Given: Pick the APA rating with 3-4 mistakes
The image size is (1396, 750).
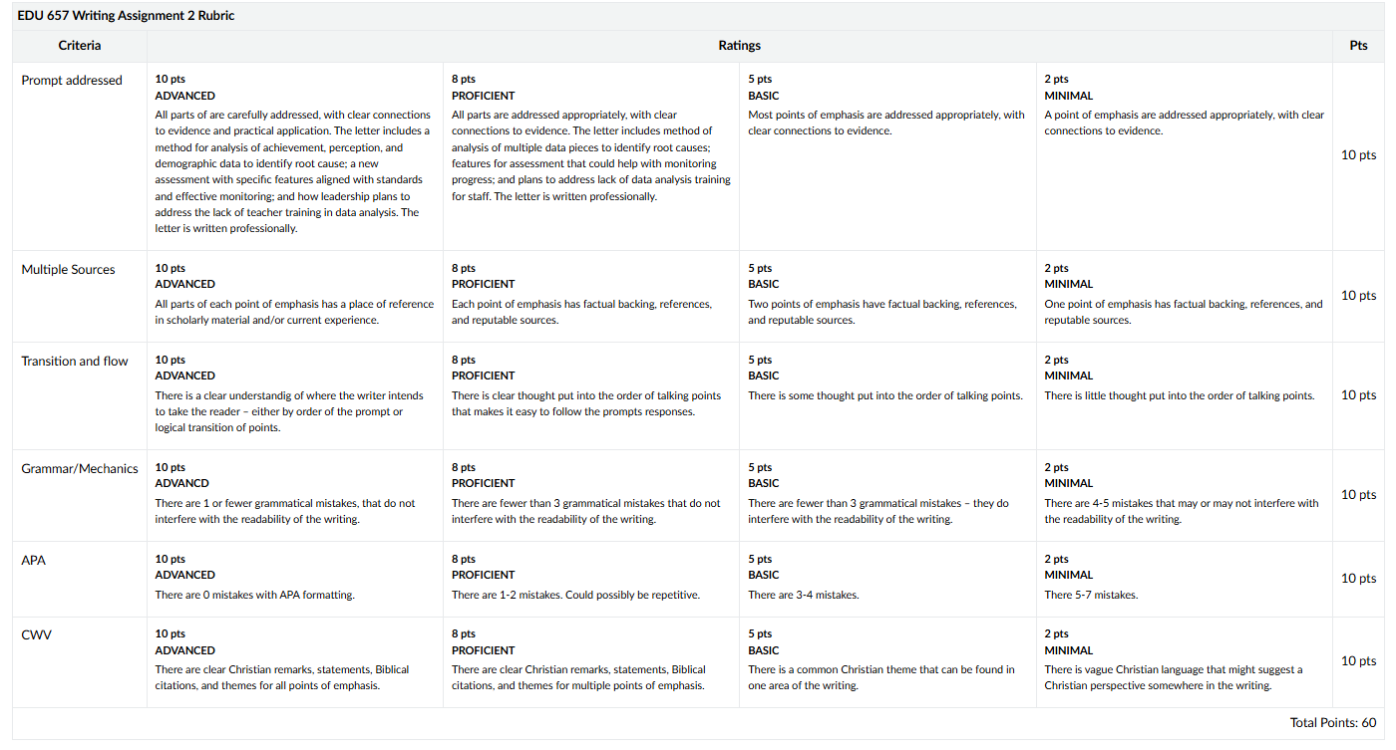Looking at the screenshot, I should click(x=887, y=579).
